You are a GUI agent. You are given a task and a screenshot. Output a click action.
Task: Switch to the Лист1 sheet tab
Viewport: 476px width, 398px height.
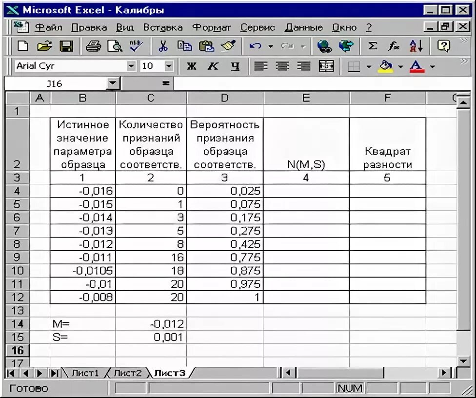tap(85, 373)
